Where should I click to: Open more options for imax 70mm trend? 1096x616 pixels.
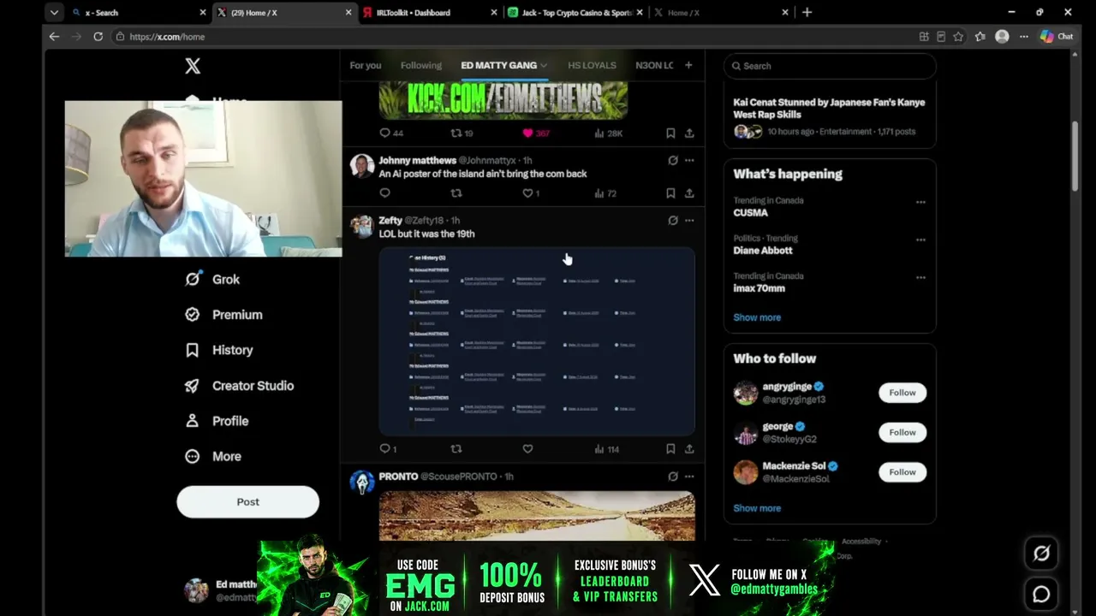coord(920,278)
